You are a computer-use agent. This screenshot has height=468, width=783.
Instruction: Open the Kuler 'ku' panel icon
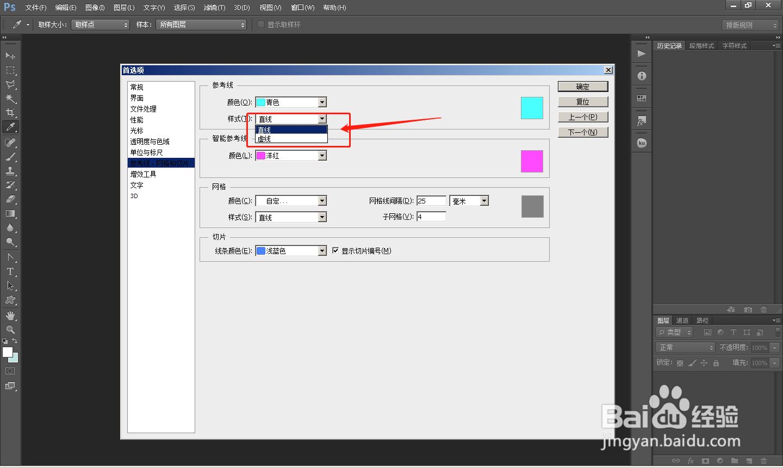coord(642,143)
